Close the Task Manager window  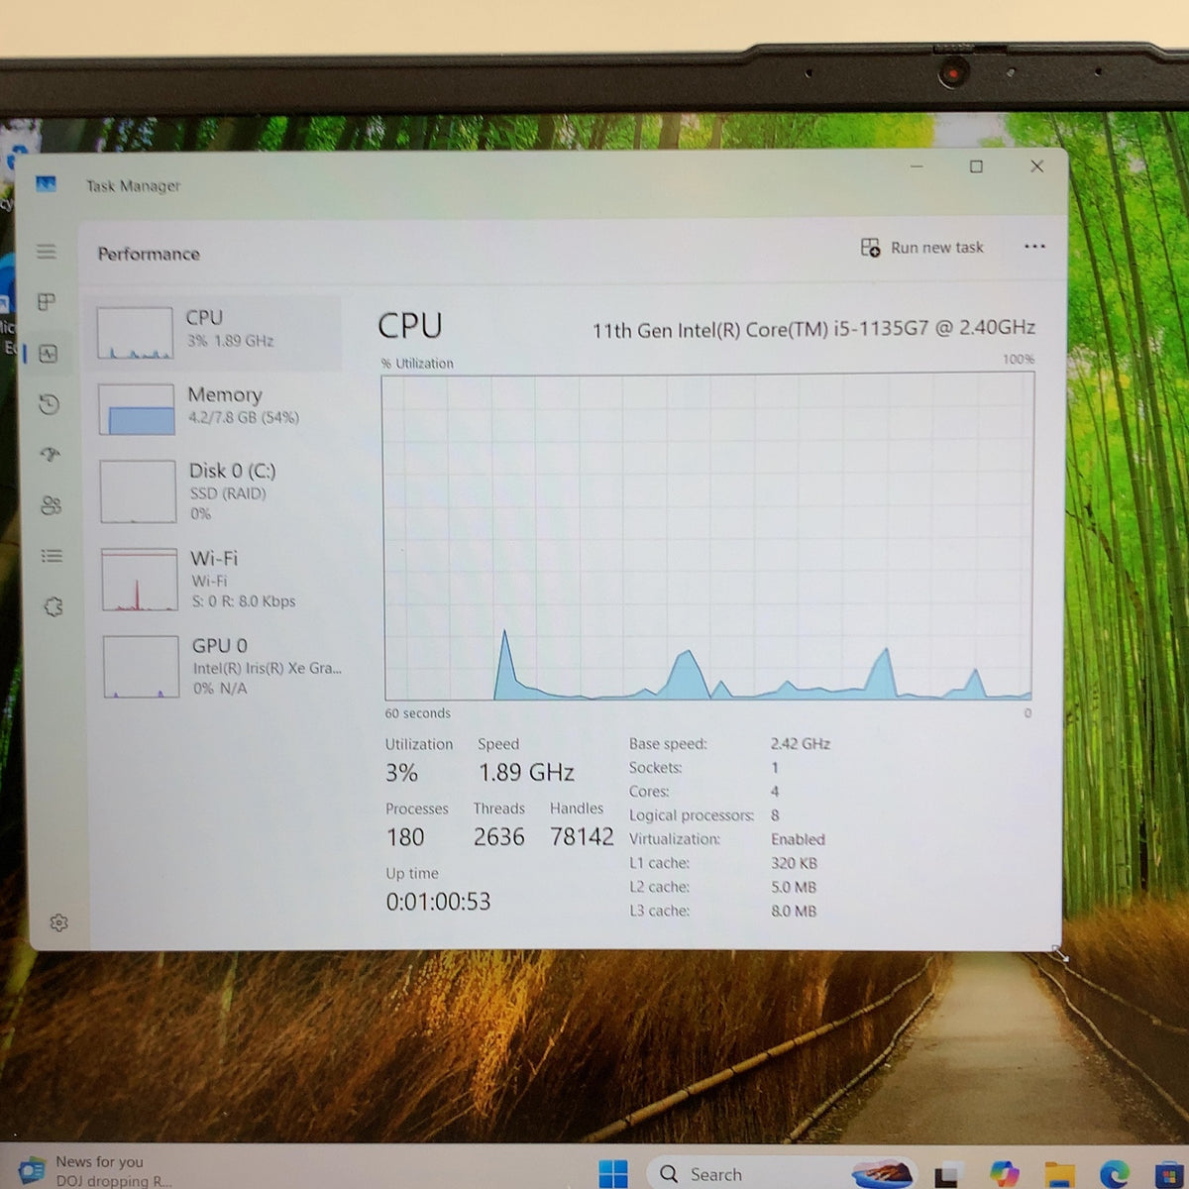pos(1036,165)
